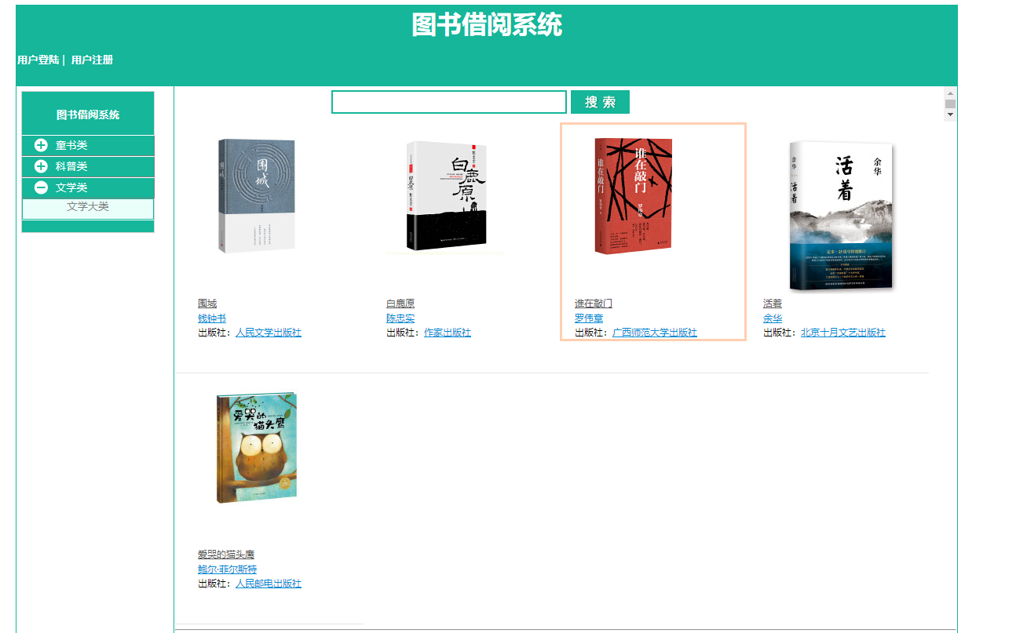Click the 搜索 button
The width and height of the screenshot is (1016, 633).
tap(600, 102)
